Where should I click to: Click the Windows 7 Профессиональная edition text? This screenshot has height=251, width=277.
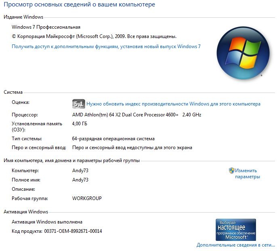pos(46,27)
